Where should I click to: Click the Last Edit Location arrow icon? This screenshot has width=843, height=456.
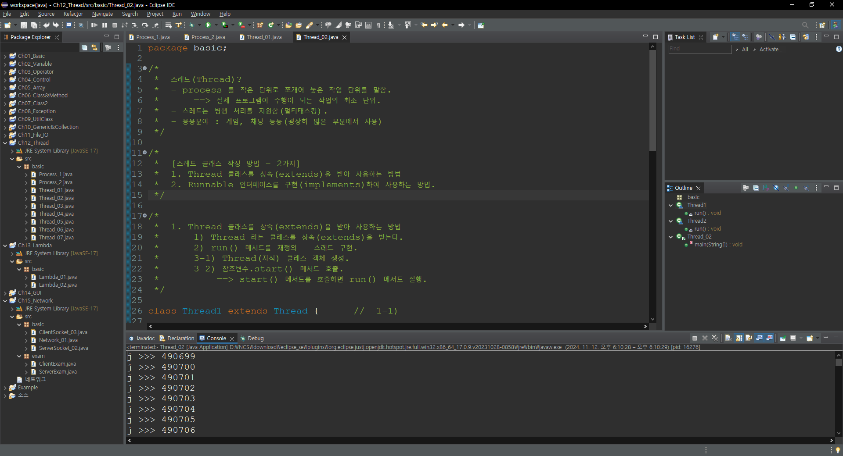(x=424, y=25)
